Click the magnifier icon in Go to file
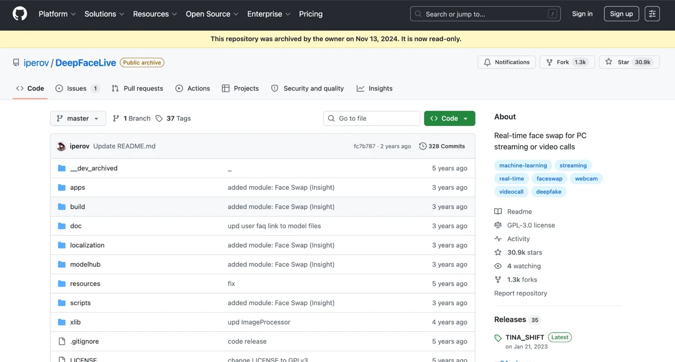Image resolution: width=675 pixels, height=362 pixels. click(x=331, y=118)
